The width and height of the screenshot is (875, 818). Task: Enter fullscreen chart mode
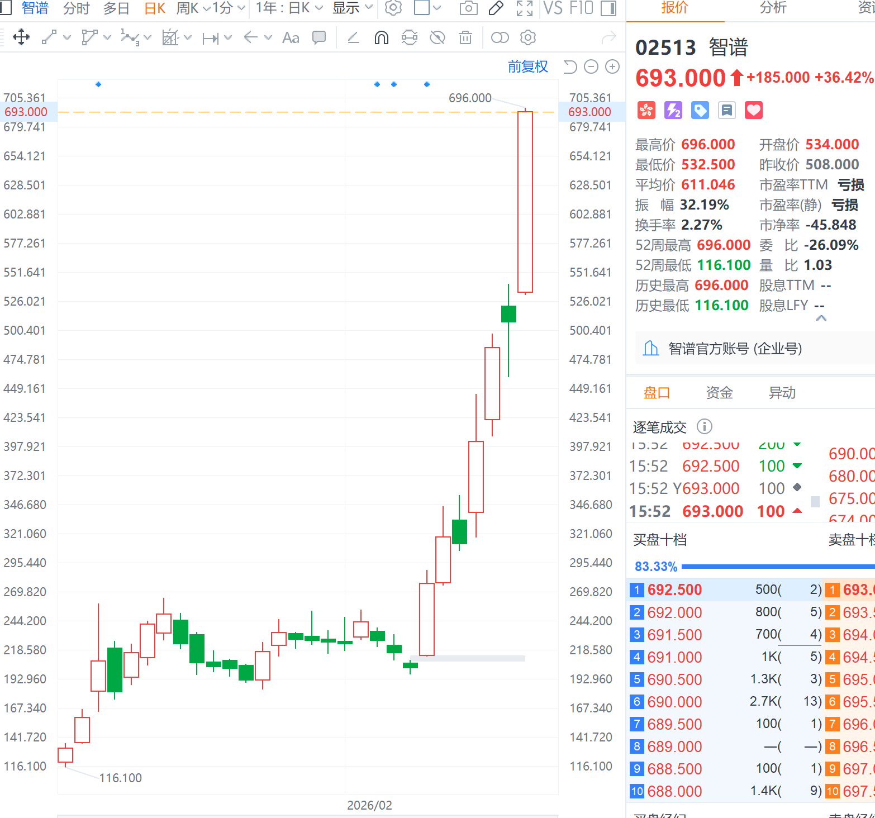524,8
